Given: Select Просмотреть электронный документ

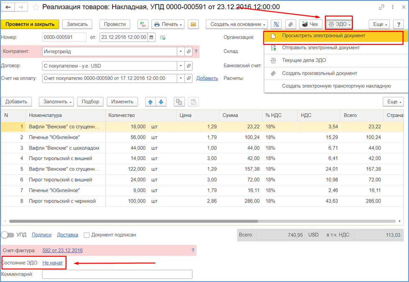Looking at the screenshot, I should tap(333, 36).
